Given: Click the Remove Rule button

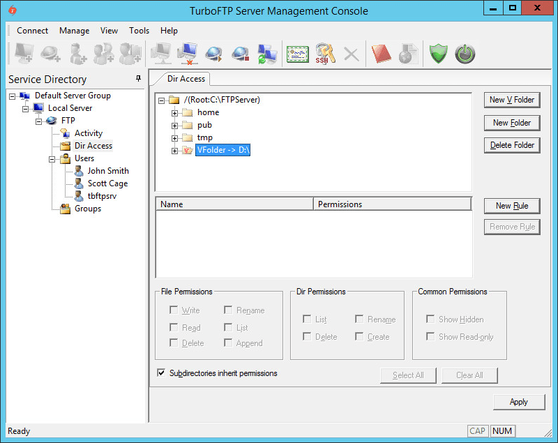Looking at the screenshot, I should point(512,227).
